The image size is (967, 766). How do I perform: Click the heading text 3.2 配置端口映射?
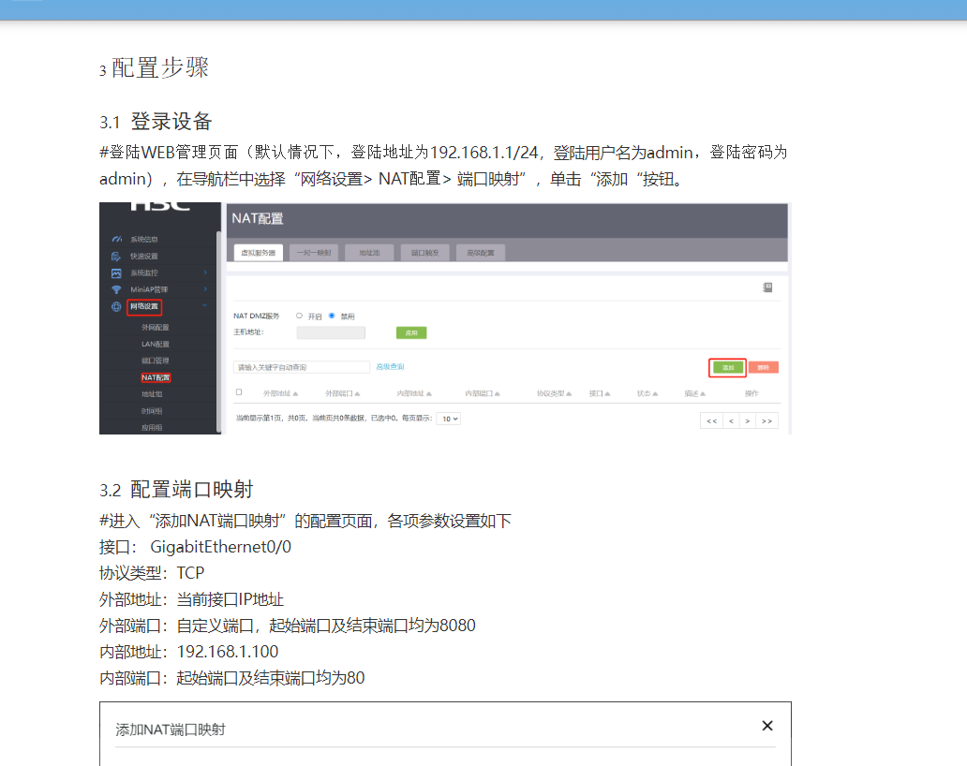pos(176,490)
